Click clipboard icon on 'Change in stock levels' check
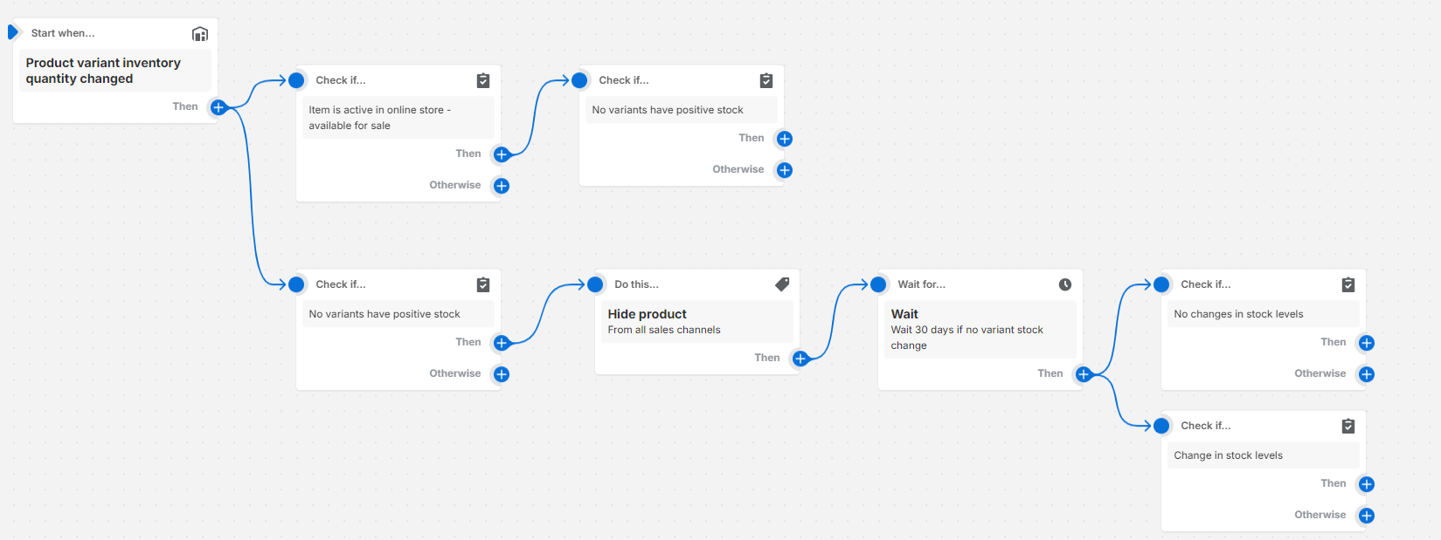 [1348, 426]
